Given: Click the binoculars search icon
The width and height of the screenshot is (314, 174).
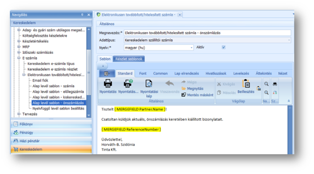Looking at the screenshot, I should (x=275, y=84).
